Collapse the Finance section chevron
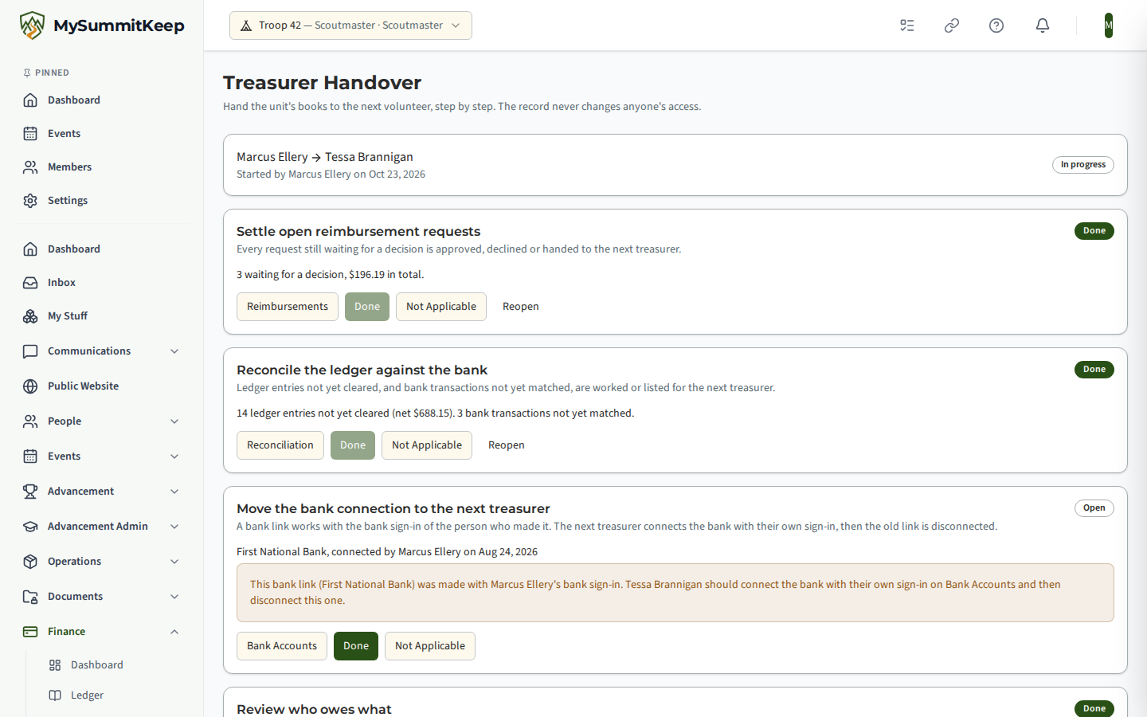Screen dimensions: 1147x717 [x=174, y=632]
